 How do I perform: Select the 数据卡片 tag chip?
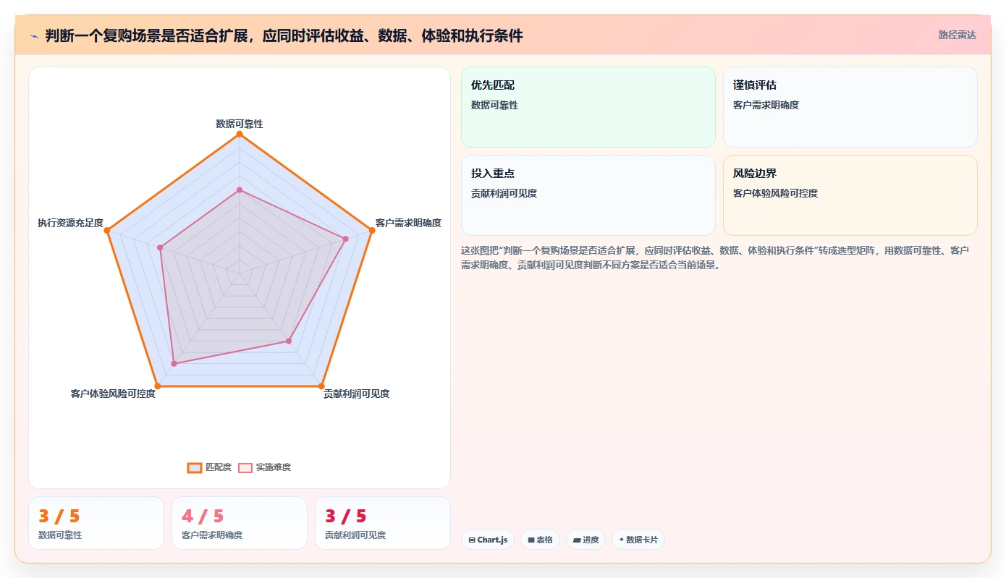tap(638, 540)
